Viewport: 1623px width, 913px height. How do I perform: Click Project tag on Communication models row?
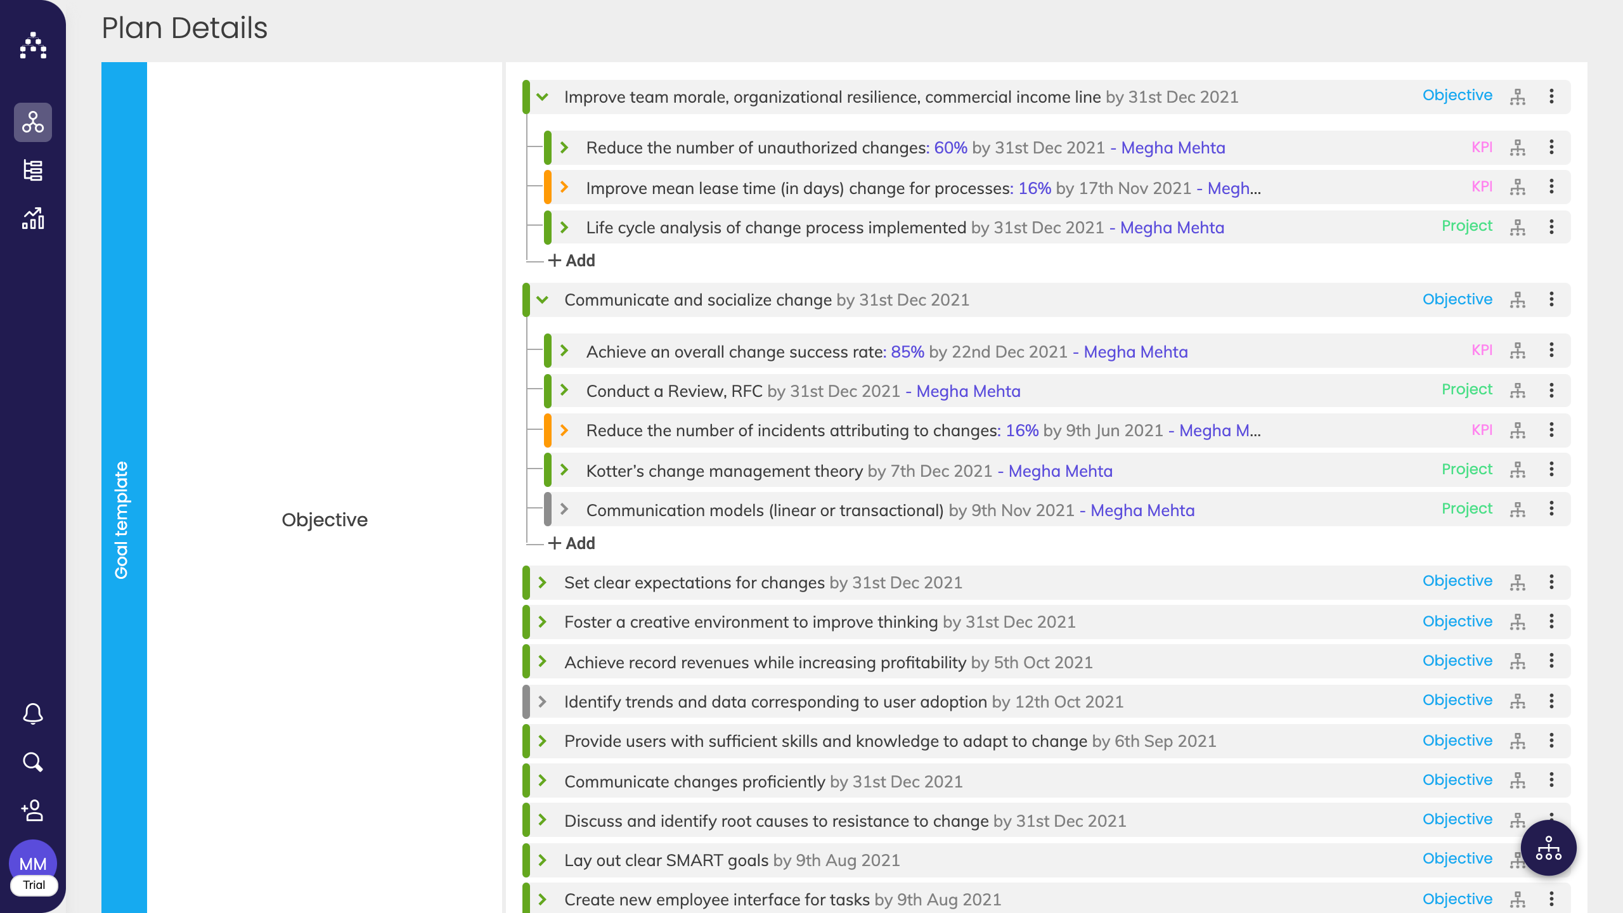click(x=1467, y=508)
